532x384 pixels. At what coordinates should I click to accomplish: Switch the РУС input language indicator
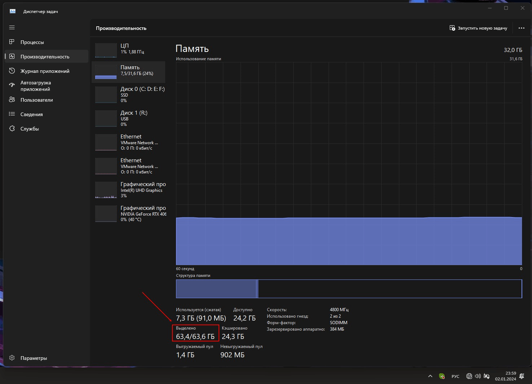tap(456, 376)
